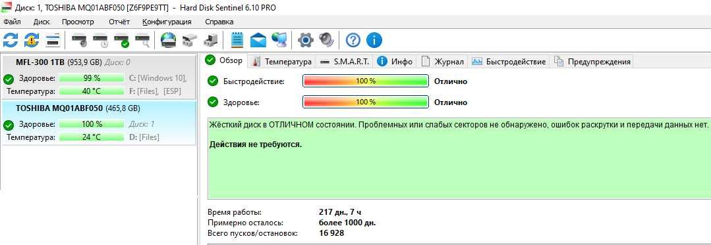711x245 pixels.
Task: Click the более 1000 дн. value
Action: [x=347, y=223]
